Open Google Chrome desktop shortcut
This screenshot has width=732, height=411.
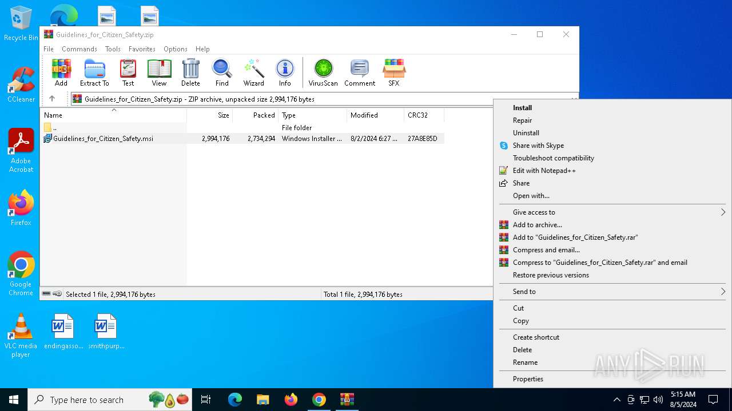(x=21, y=274)
